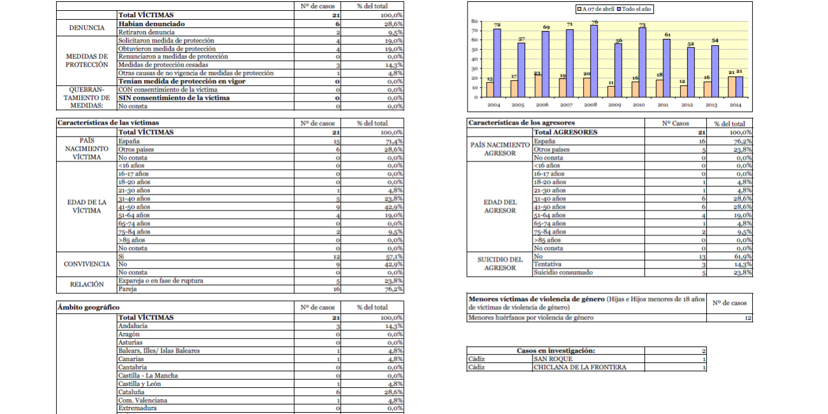Select 'CON consentimiento de la víctima' text

pyautogui.click(x=168, y=90)
